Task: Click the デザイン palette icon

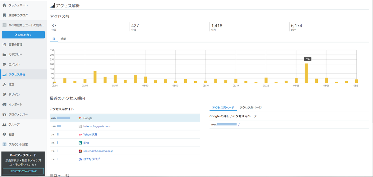Action: coord(4,94)
